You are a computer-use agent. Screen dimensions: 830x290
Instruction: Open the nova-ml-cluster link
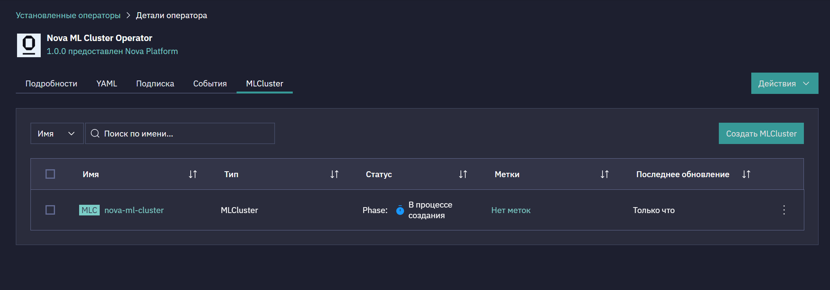click(x=134, y=210)
